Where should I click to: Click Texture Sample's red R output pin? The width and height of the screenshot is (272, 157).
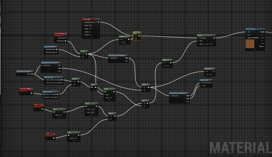point(263,35)
